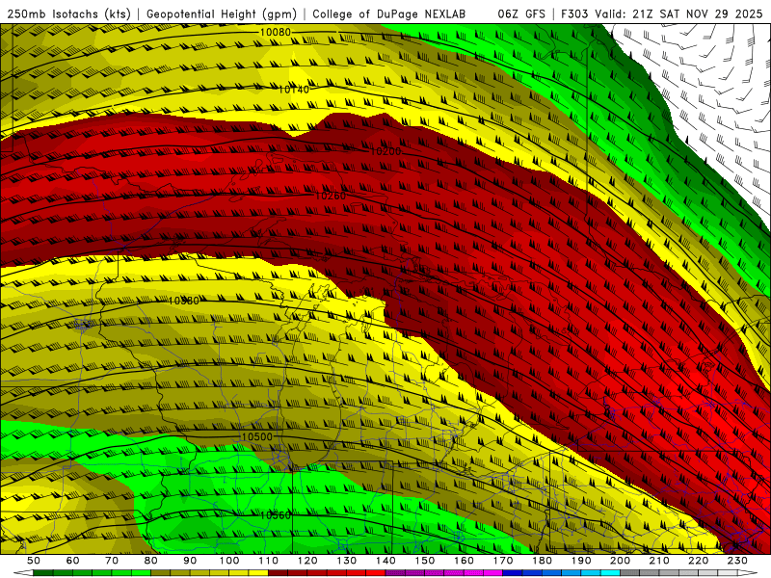771x578 pixels.
Task: Click the '250mb Isotachs (kts)' title text
Action: [x=68, y=14]
